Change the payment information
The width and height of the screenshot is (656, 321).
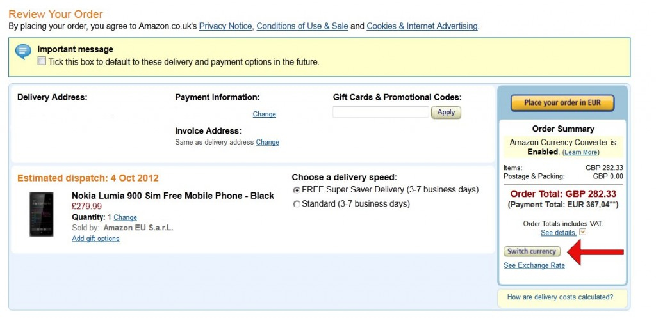[x=264, y=114]
